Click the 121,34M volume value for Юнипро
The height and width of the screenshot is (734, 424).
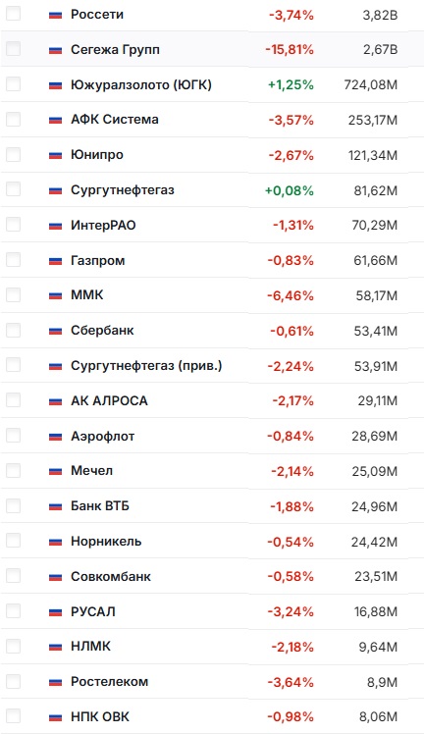373,155
